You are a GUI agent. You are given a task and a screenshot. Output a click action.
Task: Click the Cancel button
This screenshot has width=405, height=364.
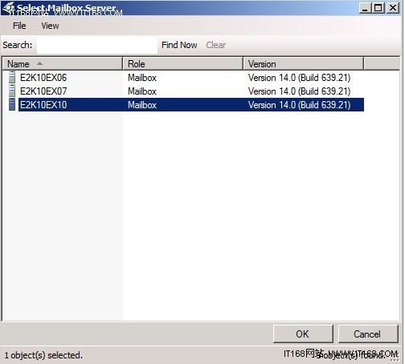(x=368, y=334)
